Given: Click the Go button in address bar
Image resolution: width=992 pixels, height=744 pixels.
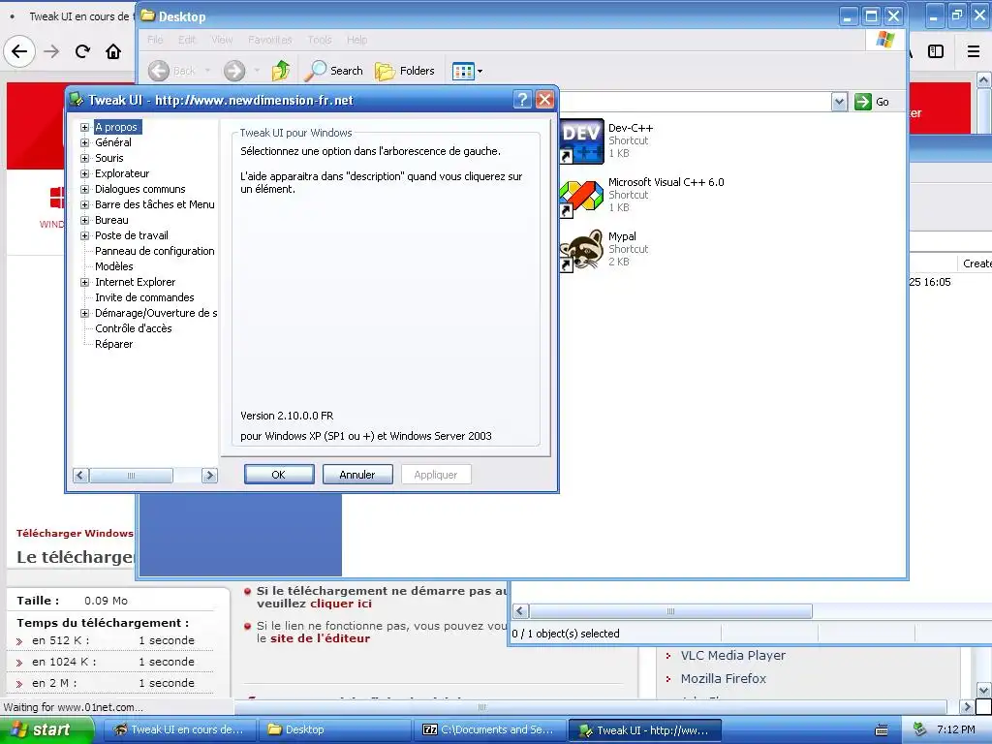Looking at the screenshot, I should (872, 102).
